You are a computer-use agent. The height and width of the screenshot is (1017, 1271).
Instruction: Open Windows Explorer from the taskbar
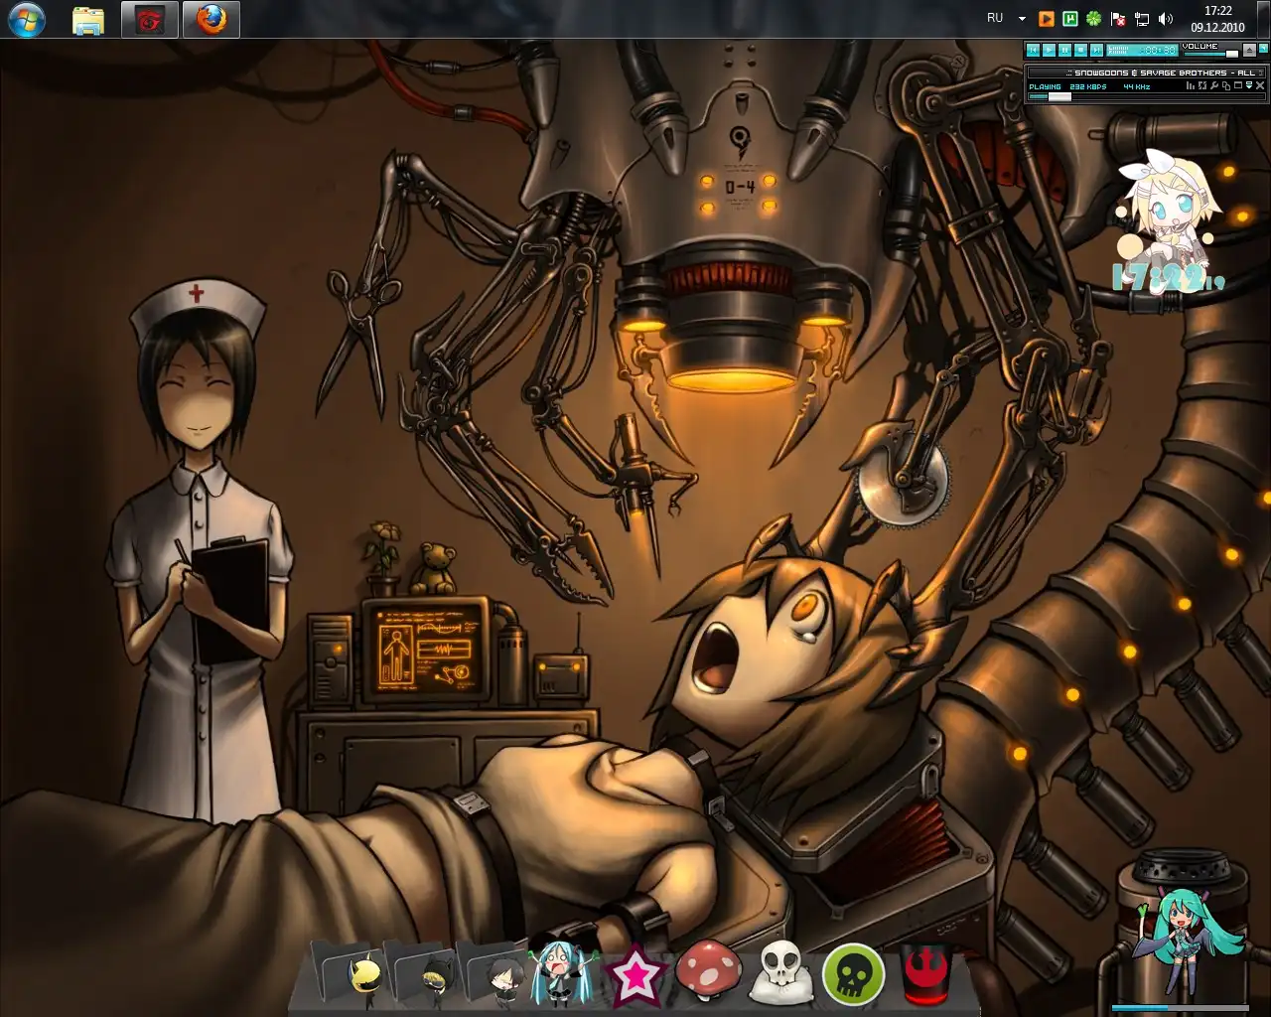click(88, 20)
